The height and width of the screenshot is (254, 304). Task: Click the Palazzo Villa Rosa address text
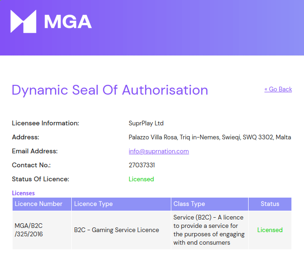(209, 137)
